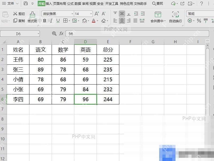The width and height of the screenshot is (214, 161).
Task: Click the distributed alignment icon
Action: coord(142,21)
